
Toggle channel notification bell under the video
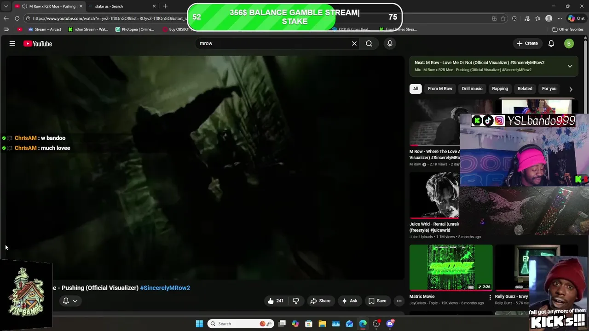(66, 301)
